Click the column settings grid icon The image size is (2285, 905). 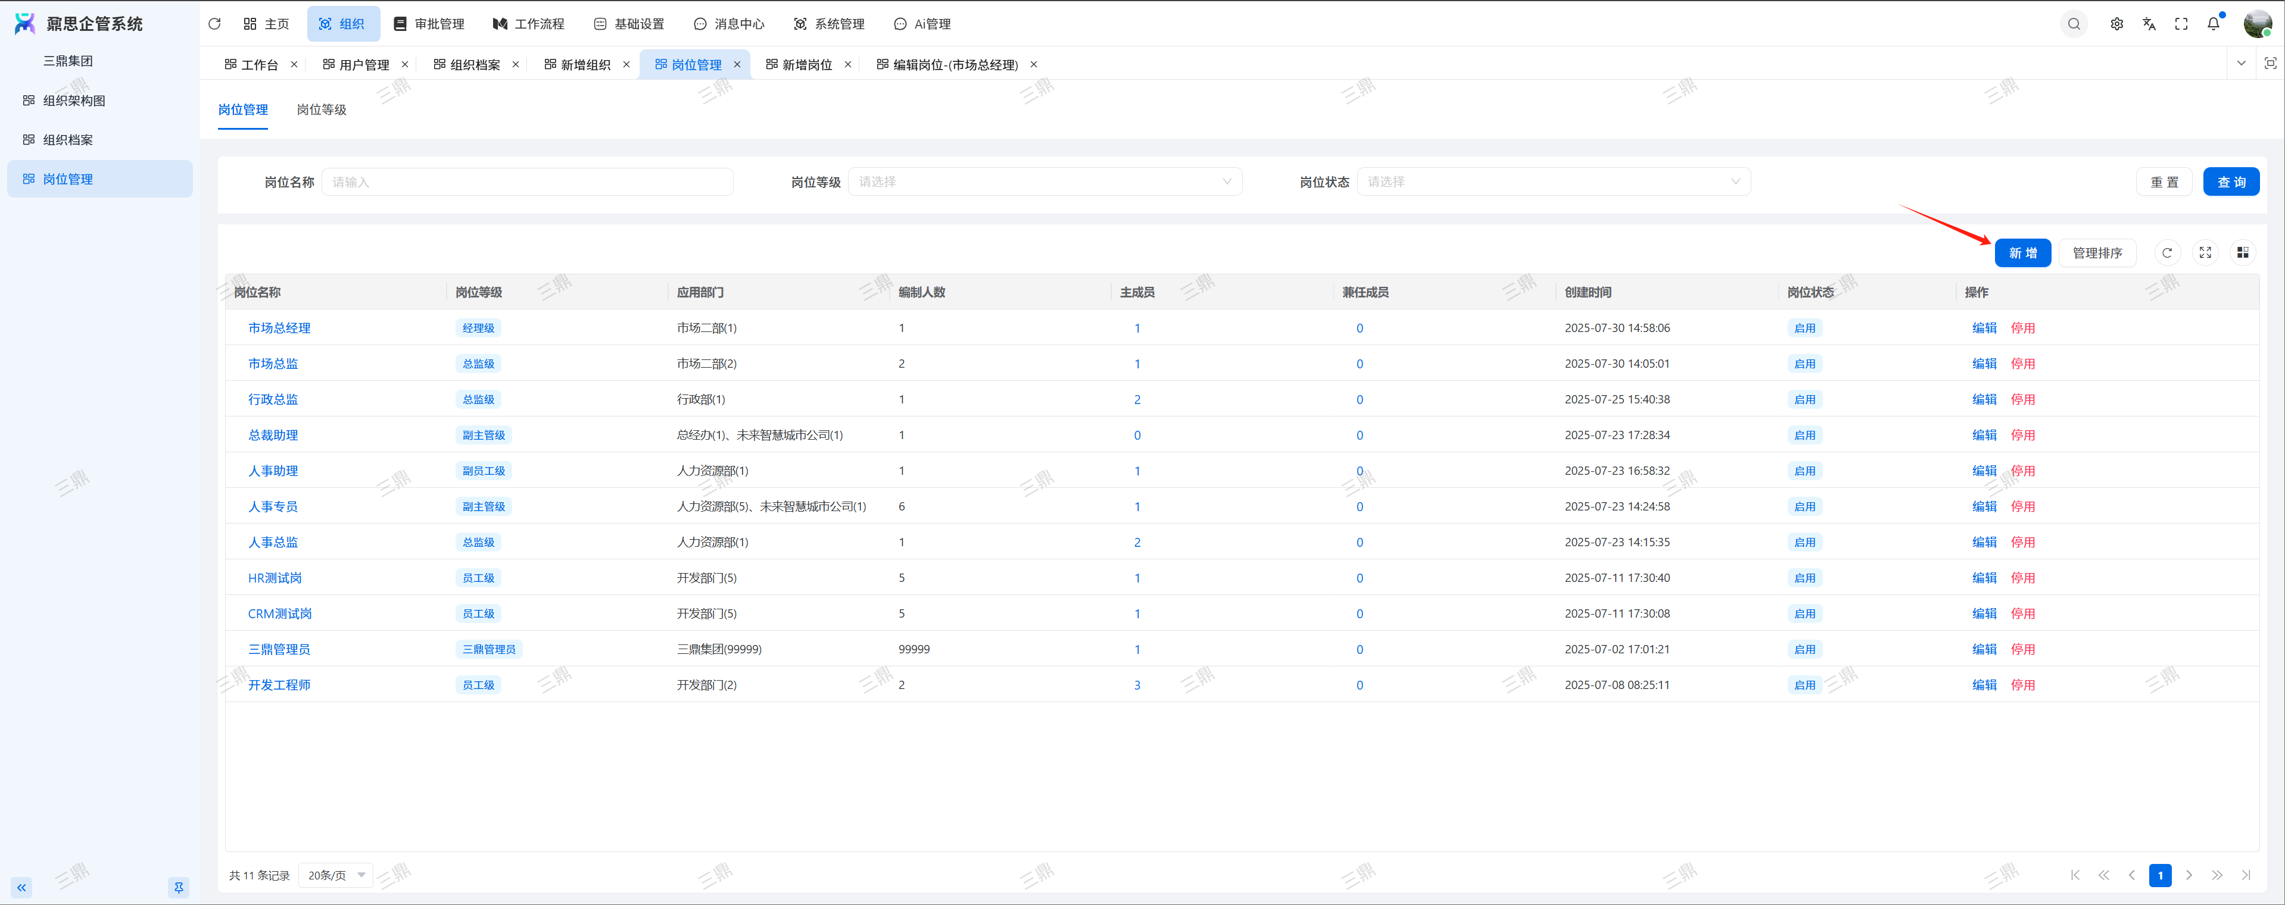click(x=2243, y=253)
